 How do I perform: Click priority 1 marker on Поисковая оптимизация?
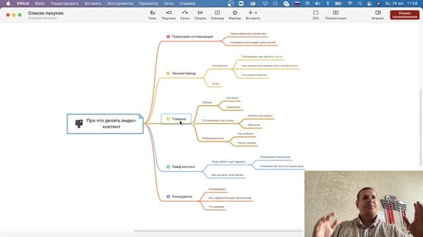(168, 37)
